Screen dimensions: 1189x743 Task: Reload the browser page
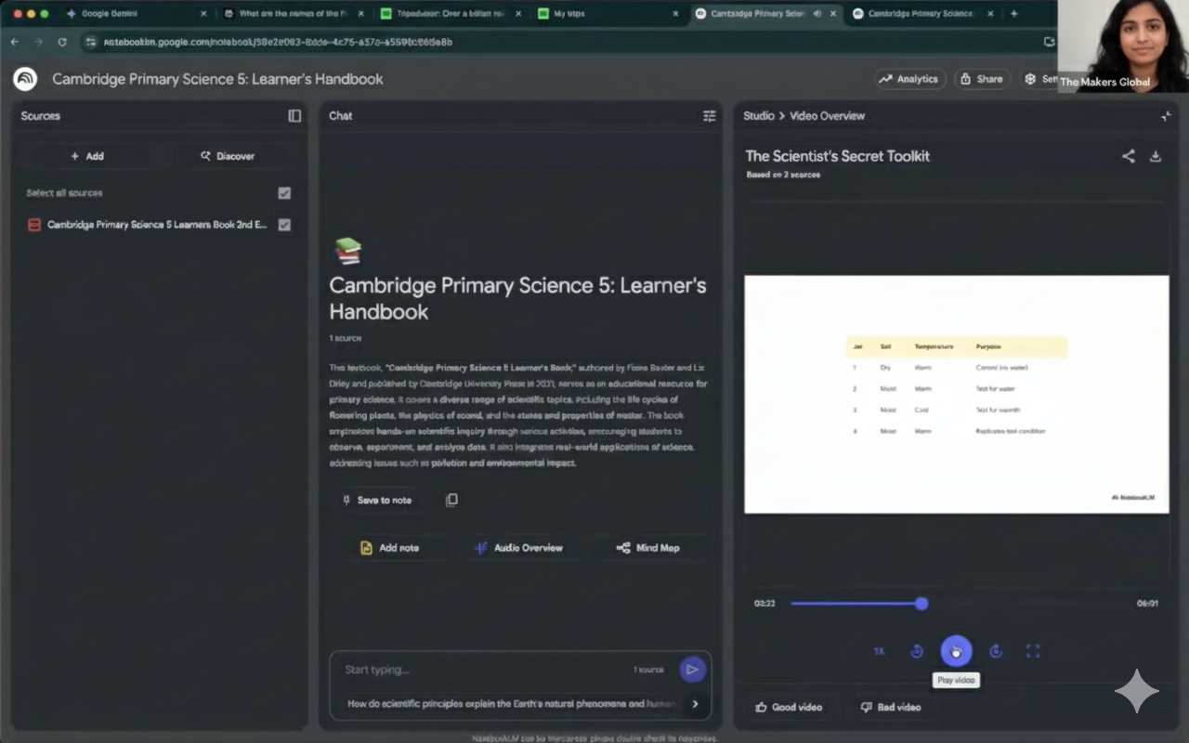pos(62,42)
